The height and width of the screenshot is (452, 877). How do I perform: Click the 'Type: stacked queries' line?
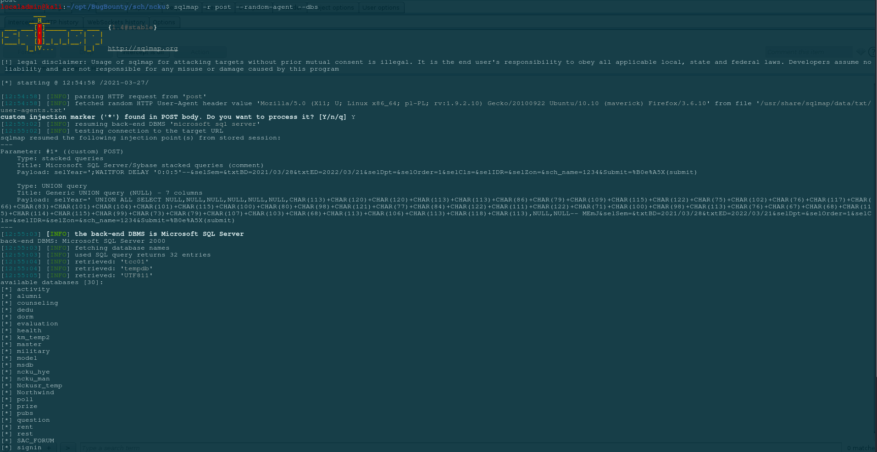(x=60, y=158)
